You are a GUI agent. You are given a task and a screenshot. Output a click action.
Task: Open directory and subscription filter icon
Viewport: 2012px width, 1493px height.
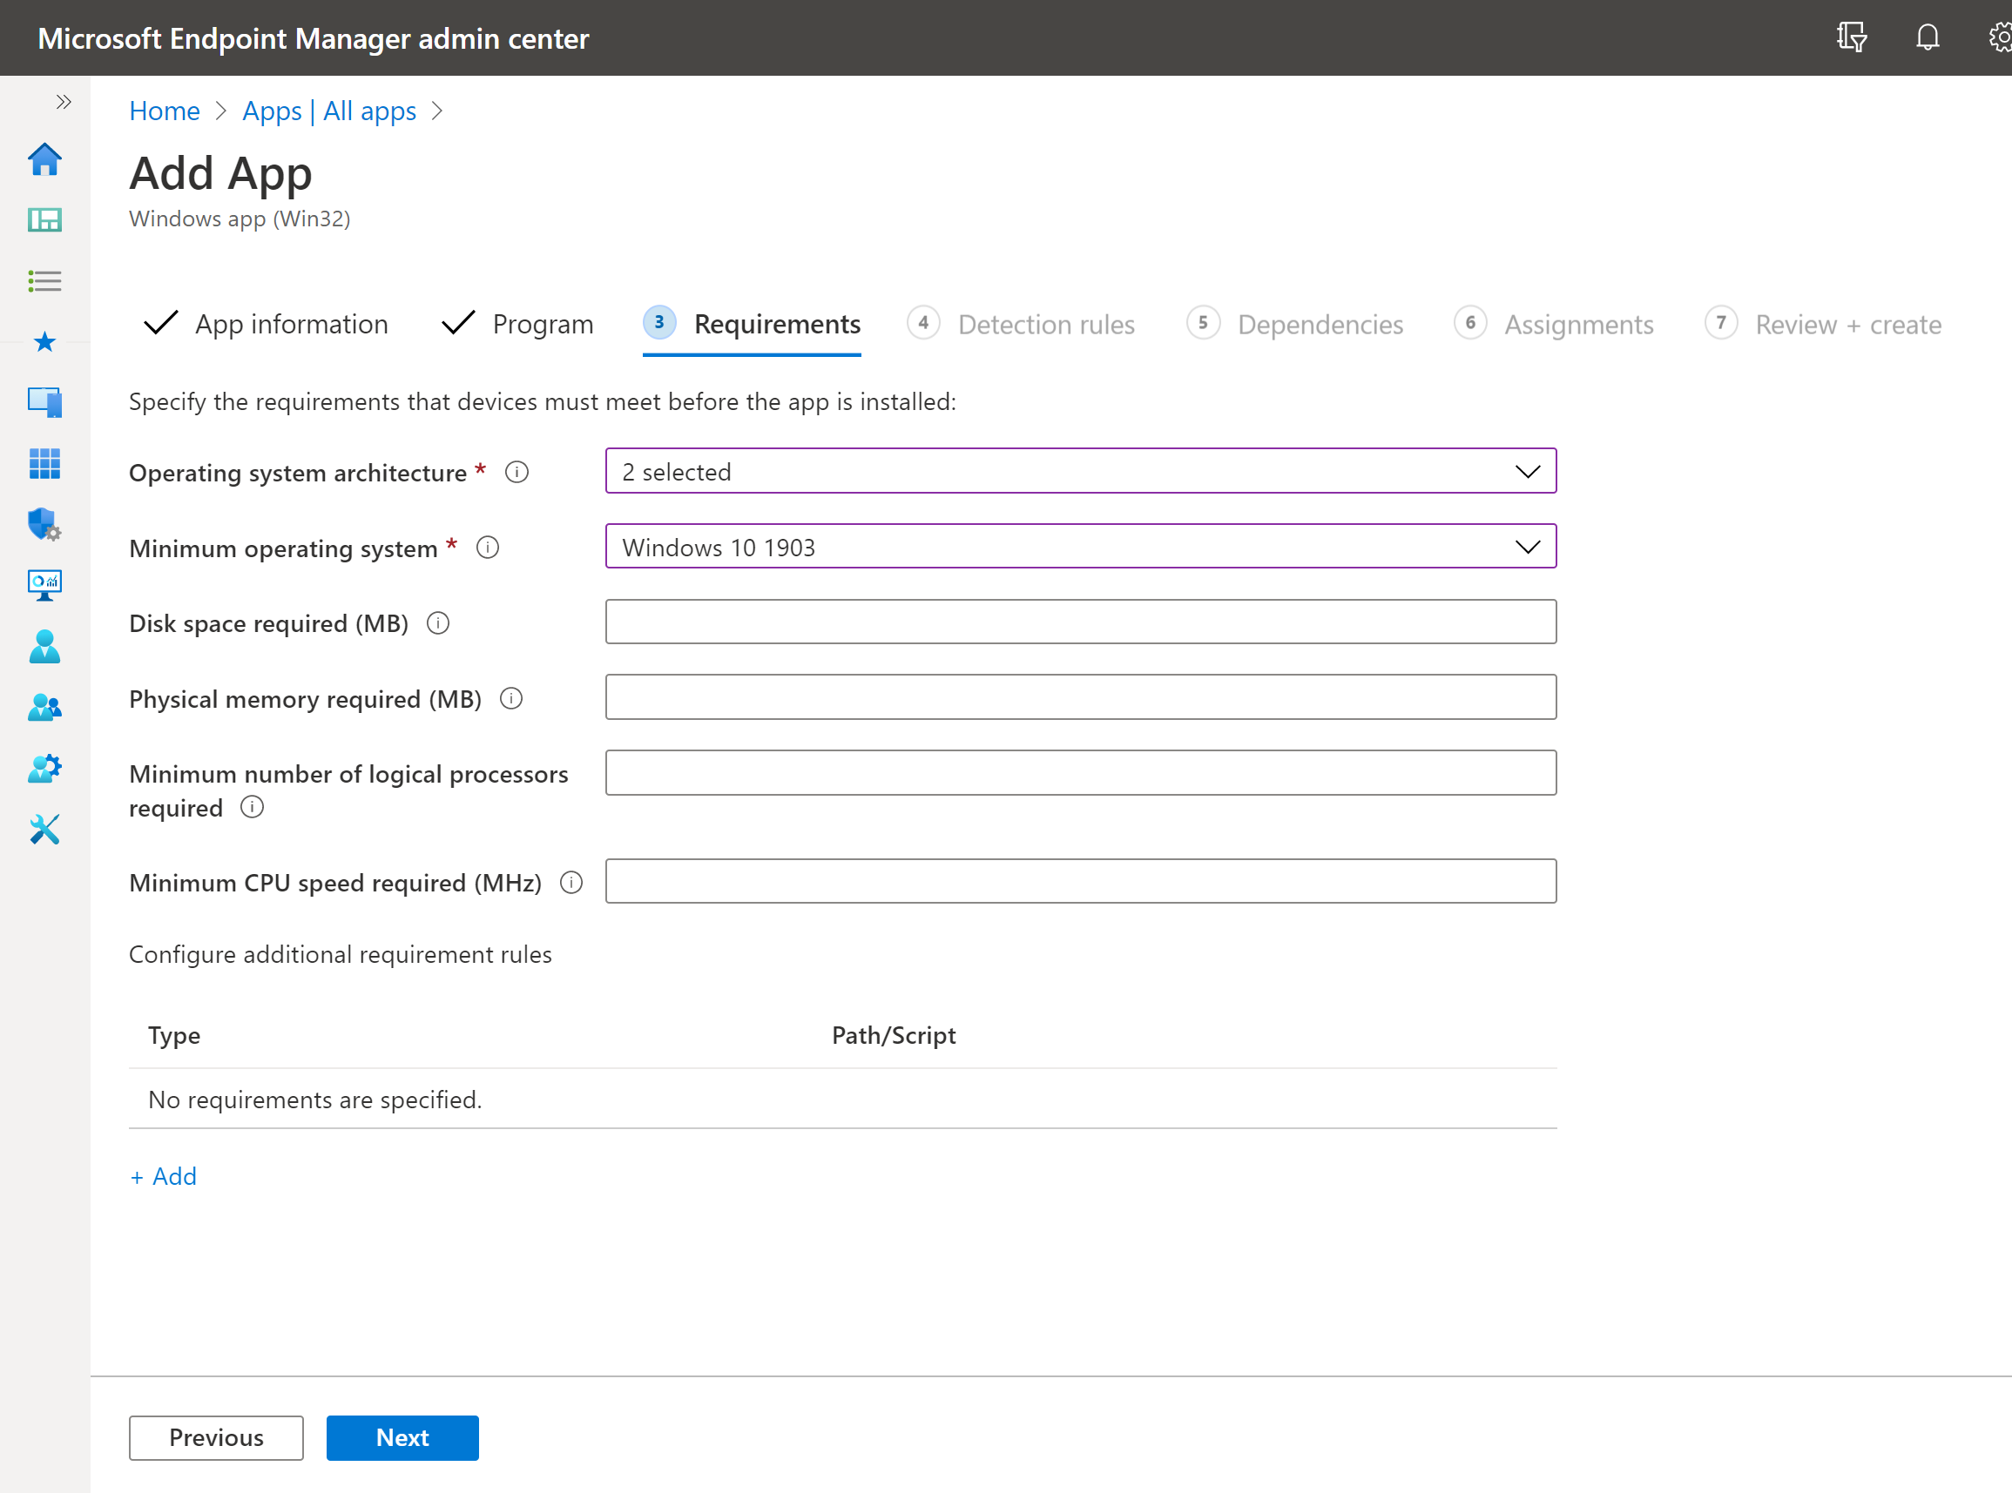click(1851, 38)
